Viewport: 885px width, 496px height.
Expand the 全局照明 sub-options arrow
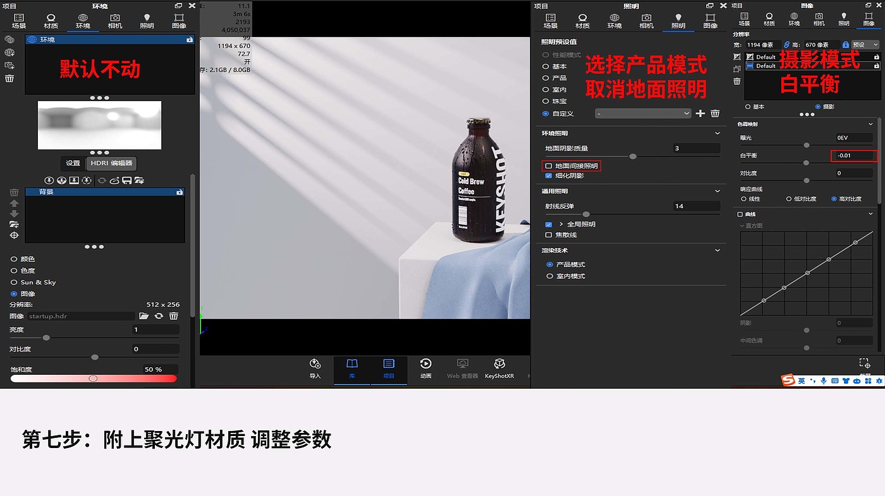pyautogui.click(x=561, y=224)
